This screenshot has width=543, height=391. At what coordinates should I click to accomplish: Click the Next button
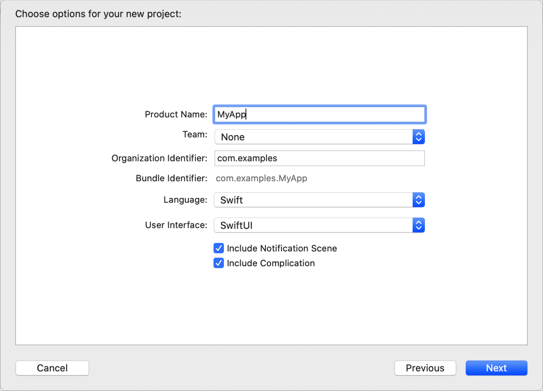pos(496,368)
